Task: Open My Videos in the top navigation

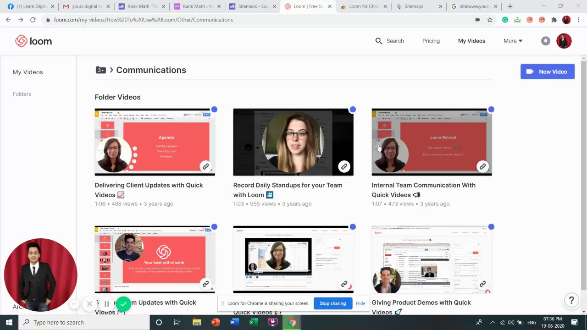Action: click(471, 41)
